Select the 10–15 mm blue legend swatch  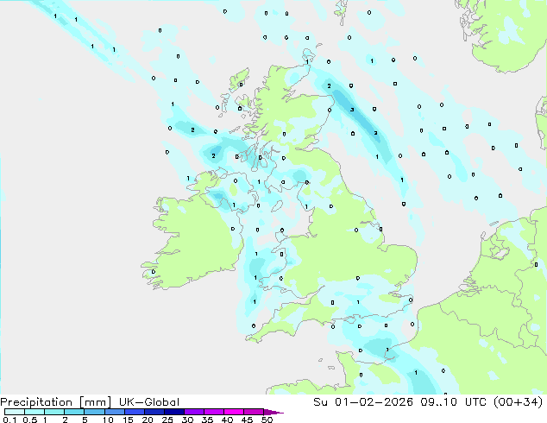[115, 412]
